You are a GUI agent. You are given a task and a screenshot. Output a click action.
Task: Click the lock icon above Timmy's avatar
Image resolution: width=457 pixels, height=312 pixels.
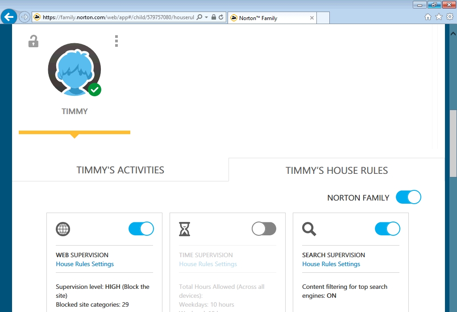pyautogui.click(x=33, y=41)
